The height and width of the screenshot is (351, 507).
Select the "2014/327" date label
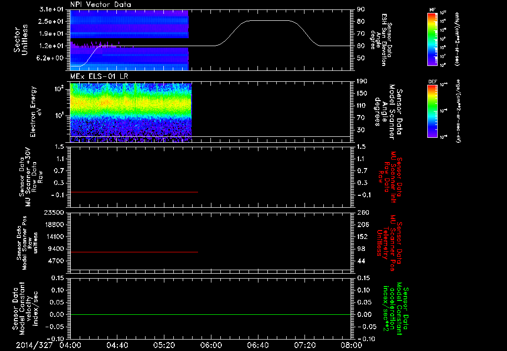34,345
